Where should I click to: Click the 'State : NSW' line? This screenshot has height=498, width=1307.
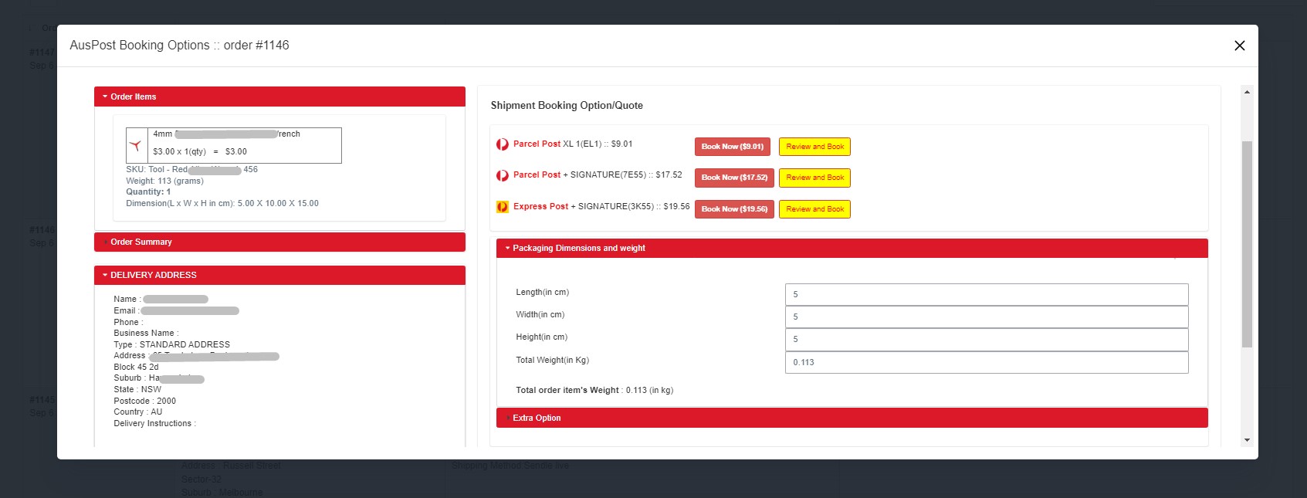pyautogui.click(x=137, y=390)
